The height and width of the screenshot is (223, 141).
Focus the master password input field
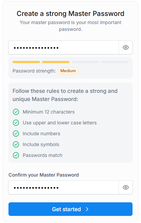click(64, 47)
